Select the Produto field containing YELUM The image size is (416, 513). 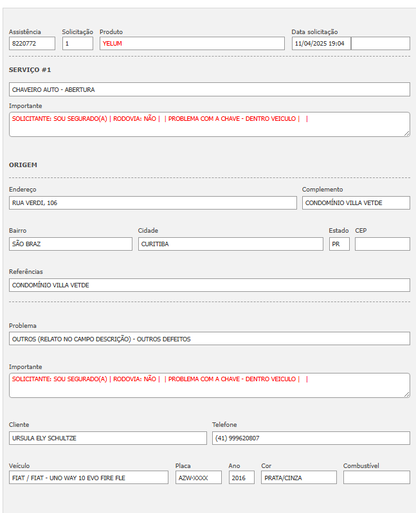[x=192, y=44]
